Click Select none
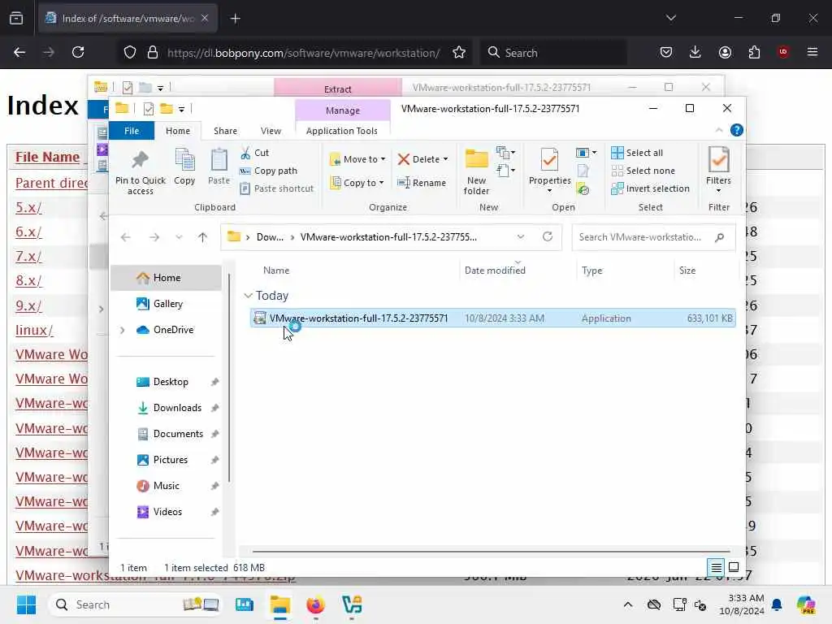The height and width of the screenshot is (624, 832). pyautogui.click(x=643, y=171)
